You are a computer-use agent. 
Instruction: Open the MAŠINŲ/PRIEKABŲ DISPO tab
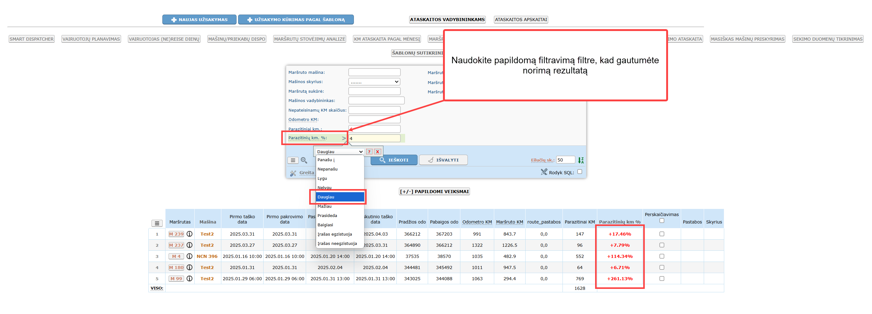tap(237, 39)
